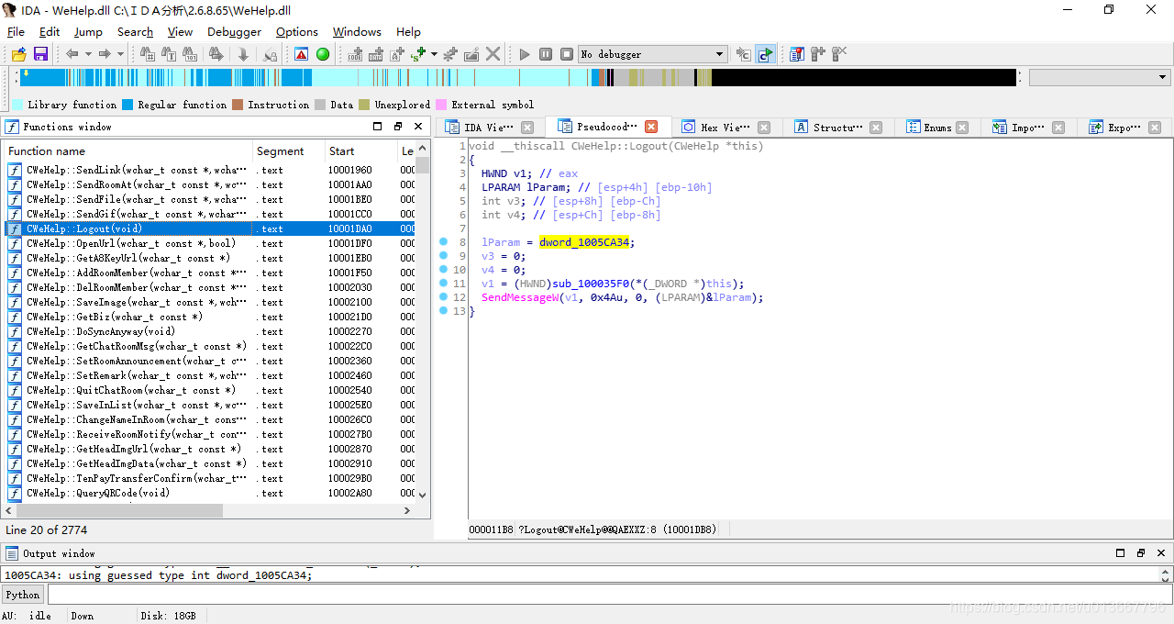The height and width of the screenshot is (624, 1174).
Task: Click the green circle toolbar icon
Action: point(323,54)
